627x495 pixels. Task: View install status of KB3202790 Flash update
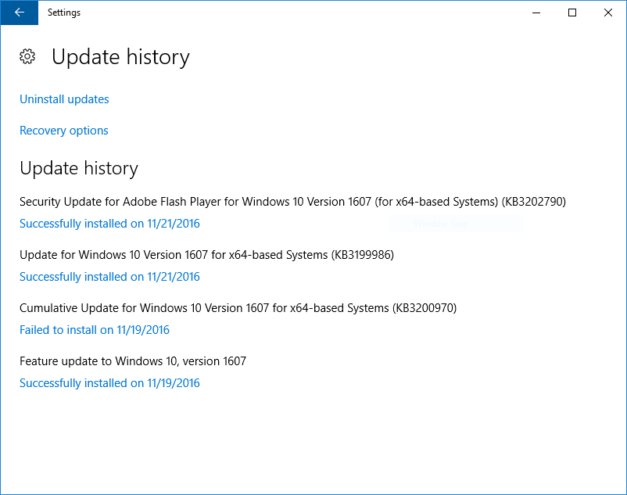109,224
